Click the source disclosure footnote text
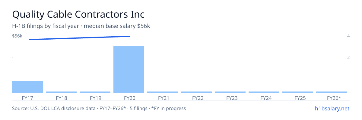362x120 pixels. point(99,108)
